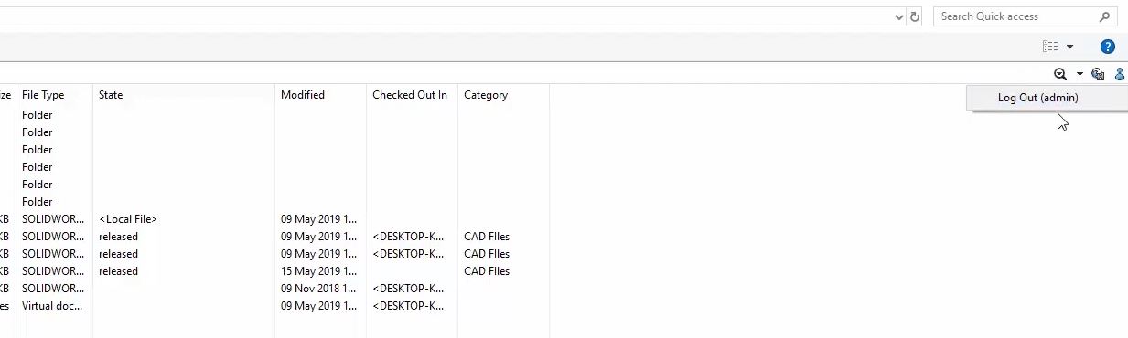Expand the view layout dropdown arrow
Image resolution: width=1128 pixels, height=338 pixels.
click(1069, 47)
